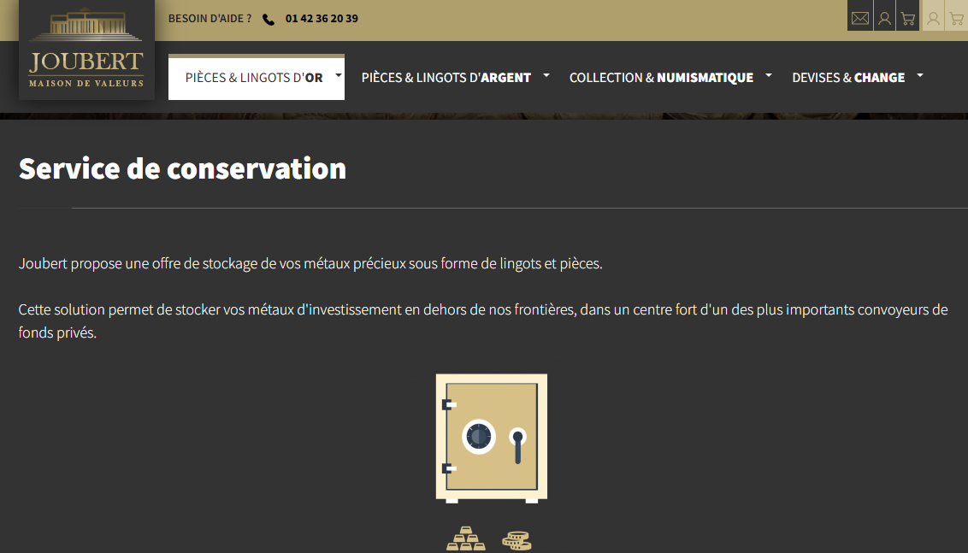Open the Devises & Change menu label
Screen dimensions: 968x553
click(848, 78)
